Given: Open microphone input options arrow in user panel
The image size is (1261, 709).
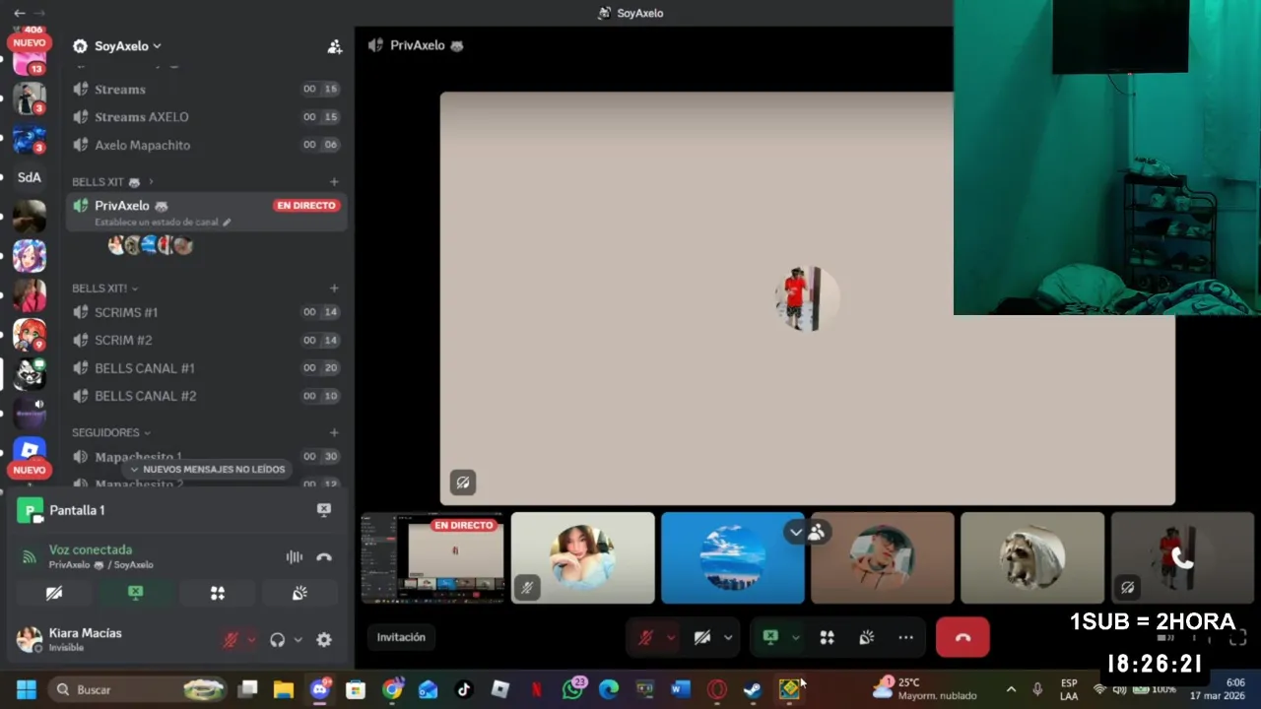Looking at the screenshot, I should click(x=251, y=640).
